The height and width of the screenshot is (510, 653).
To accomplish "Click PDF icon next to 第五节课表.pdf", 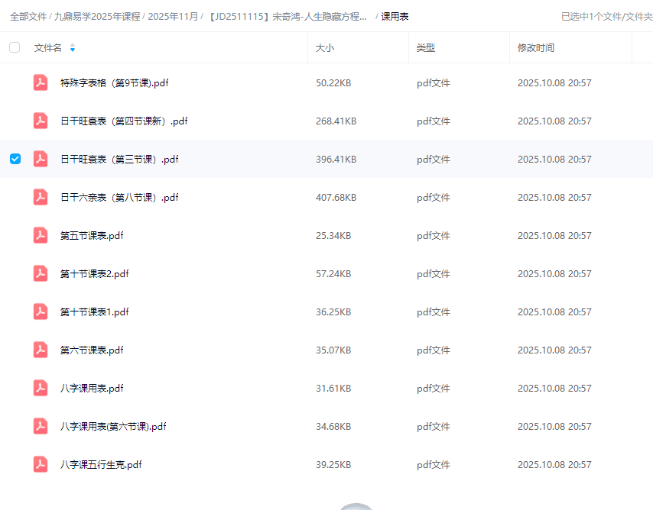I will click(x=41, y=235).
